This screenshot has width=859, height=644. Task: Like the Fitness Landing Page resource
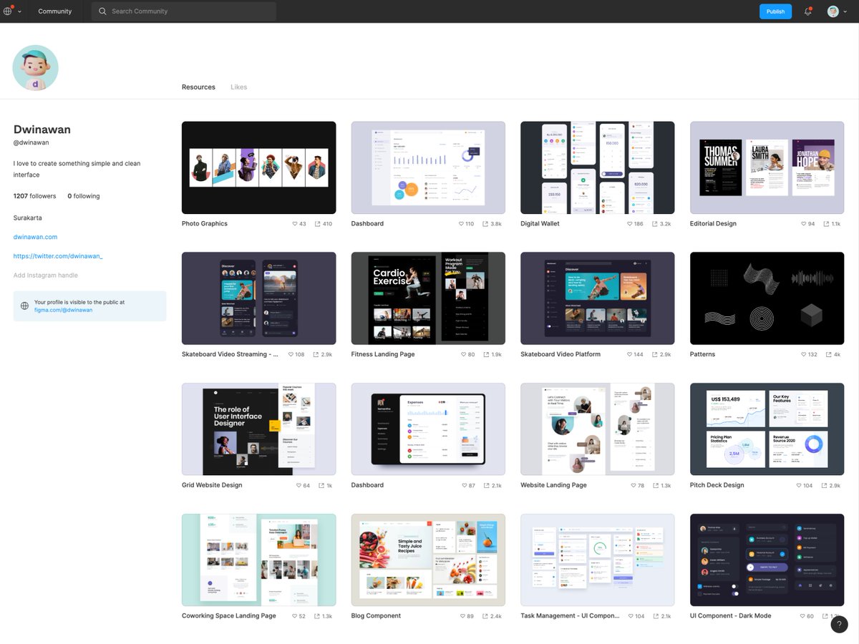click(x=463, y=355)
